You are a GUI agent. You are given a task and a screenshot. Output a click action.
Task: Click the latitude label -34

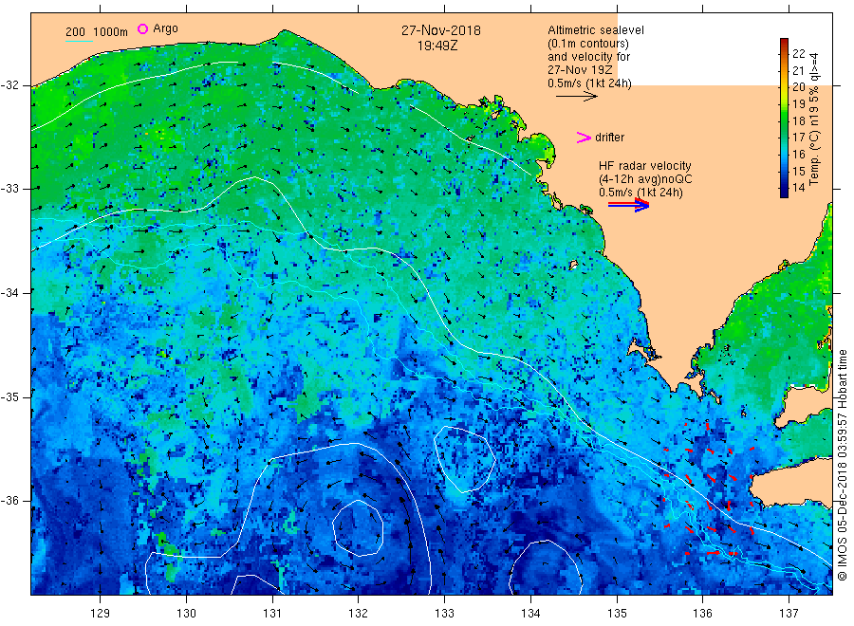click(9, 293)
